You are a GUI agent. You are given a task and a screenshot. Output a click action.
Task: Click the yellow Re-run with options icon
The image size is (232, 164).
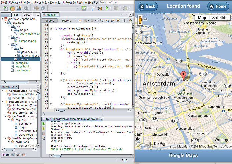point(44,129)
